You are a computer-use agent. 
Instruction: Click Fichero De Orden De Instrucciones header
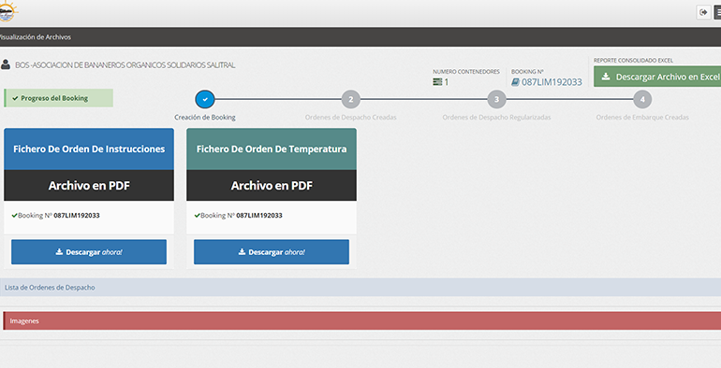tap(89, 149)
